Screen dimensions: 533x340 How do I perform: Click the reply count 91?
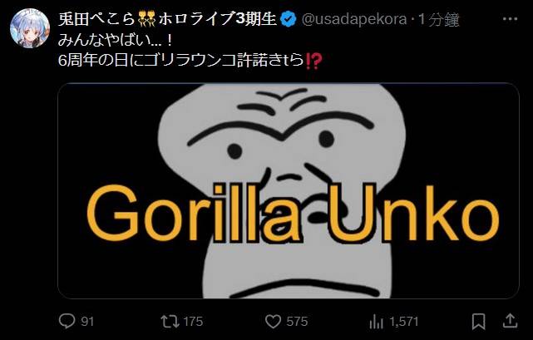pyautogui.click(x=87, y=322)
